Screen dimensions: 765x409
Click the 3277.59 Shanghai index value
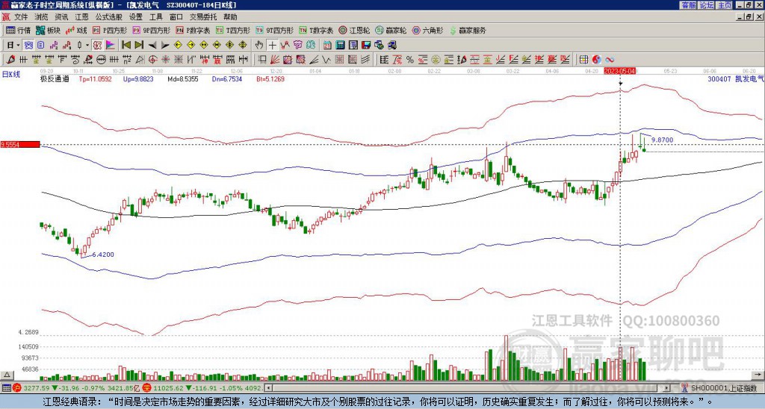pyautogui.click(x=37, y=388)
